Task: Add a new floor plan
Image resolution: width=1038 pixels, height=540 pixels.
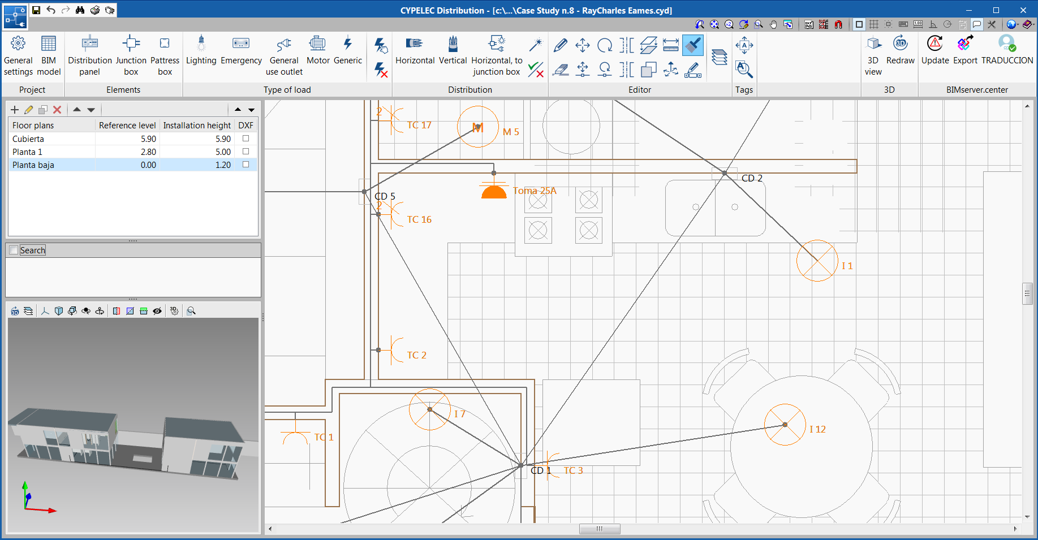Action: point(15,110)
